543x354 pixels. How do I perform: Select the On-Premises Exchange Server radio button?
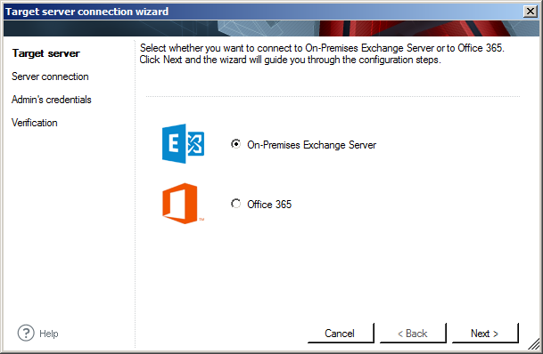click(x=235, y=144)
